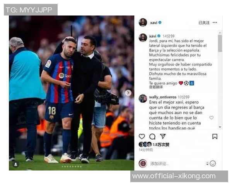Image resolution: width=232 pixels, height=186 pixels.
Task: Click the scrollbar up arrow in comments
Action: [x=220, y=33]
